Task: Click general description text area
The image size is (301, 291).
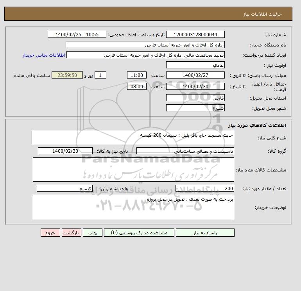Action: [x=133, y=137]
